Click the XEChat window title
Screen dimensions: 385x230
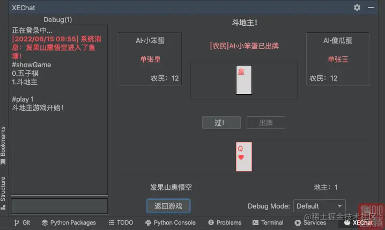click(x=24, y=8)
